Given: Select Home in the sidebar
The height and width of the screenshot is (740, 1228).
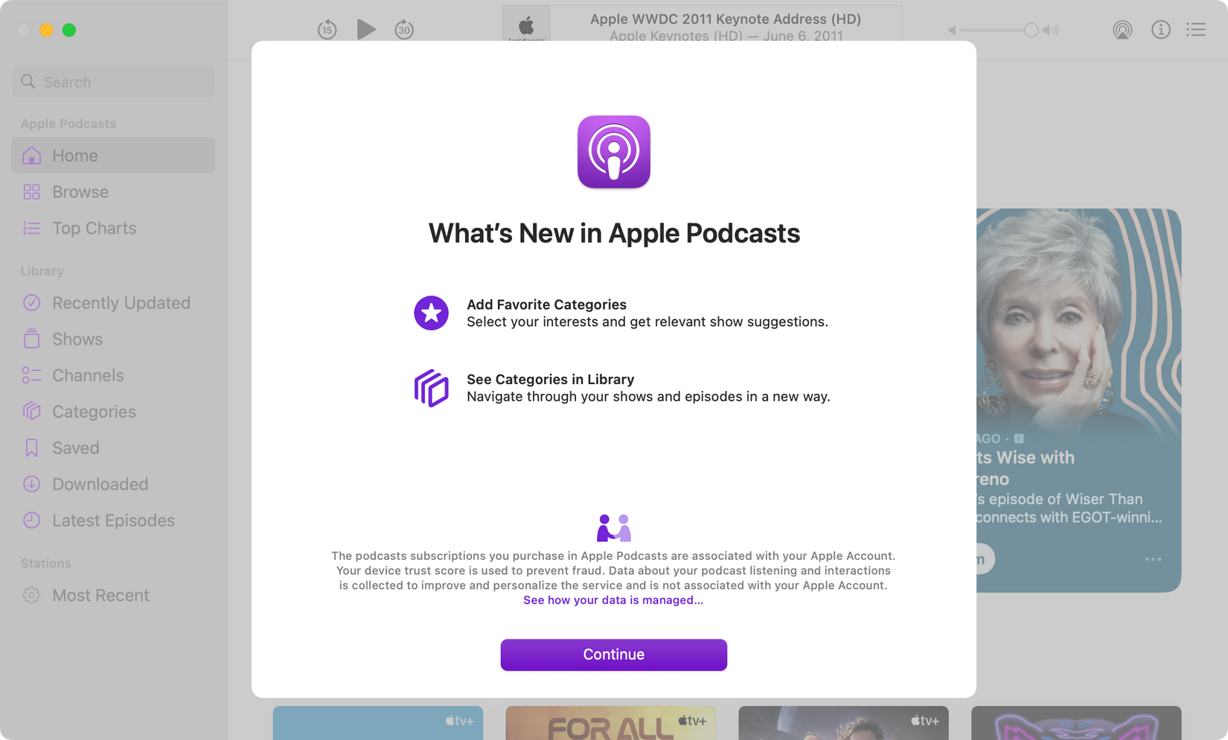Looking at the screenshot, I should 113,156.
